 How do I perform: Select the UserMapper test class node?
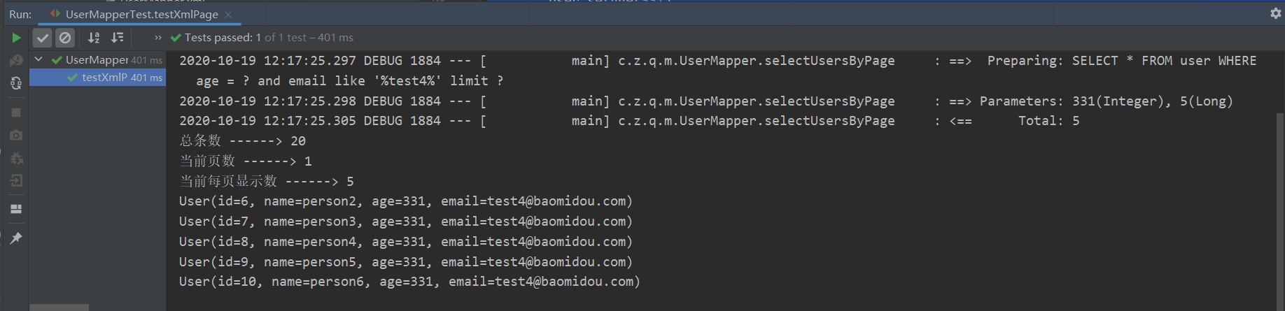97,60
